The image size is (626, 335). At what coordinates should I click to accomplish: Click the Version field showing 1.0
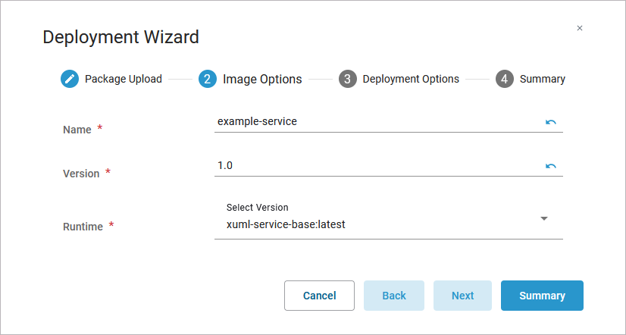pos(375,165)
